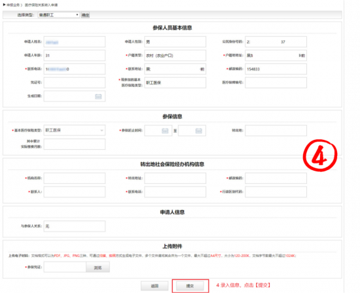Focus the 凭证号 input field
Viewport: 360px width, 293px height.
coord(75,82)
